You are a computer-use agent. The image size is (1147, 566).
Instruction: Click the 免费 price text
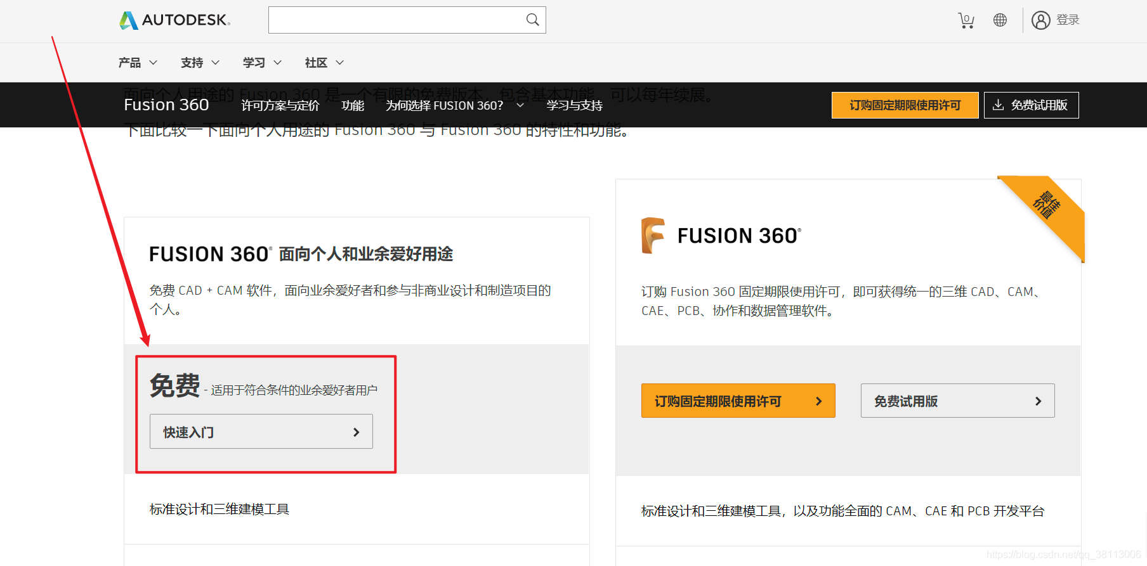174,385
